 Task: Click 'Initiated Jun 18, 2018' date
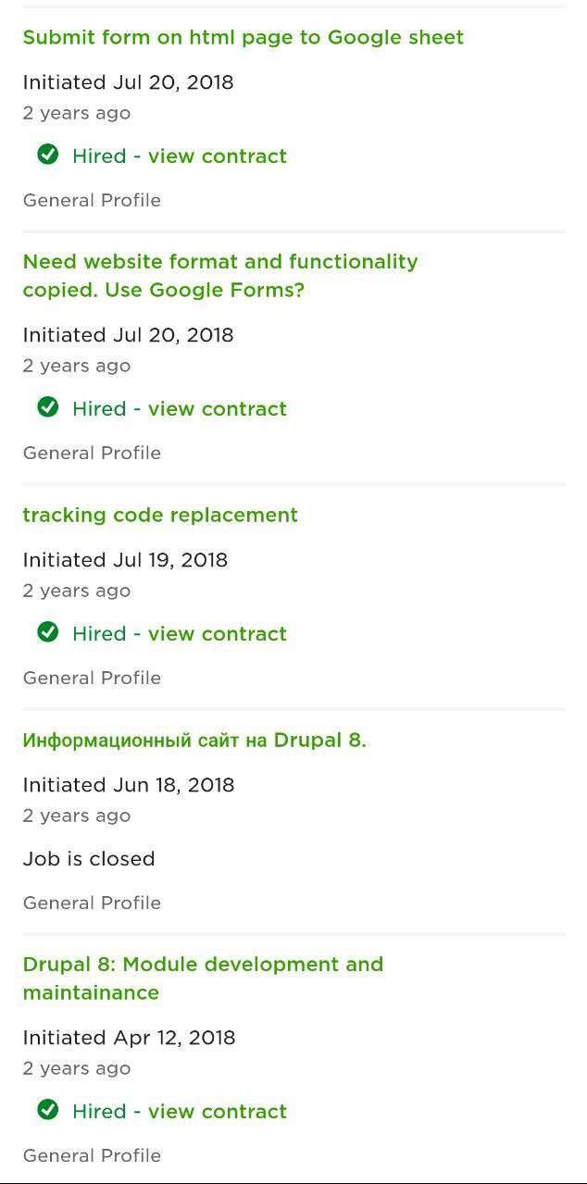pyautogui.click(x=129, y=784)
